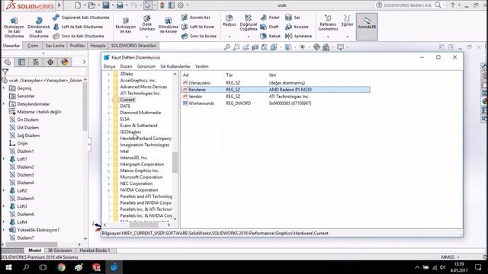The width and height of the screenshot is (488, 274).
Task: Select the Renderer registry value
Action: tap(197, 90)
